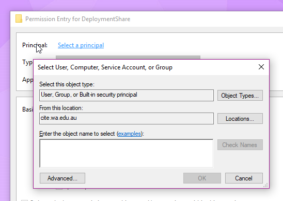Click the User, Group, or Built-in security principal field
283x201 pixels.
tap(127, 95)
